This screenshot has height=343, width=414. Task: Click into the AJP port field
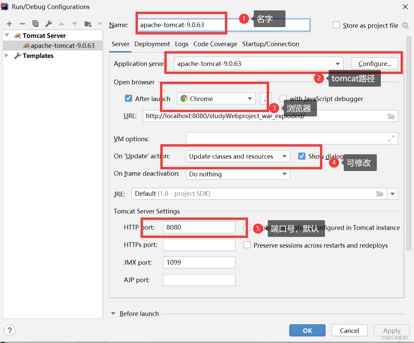point(199,280)
